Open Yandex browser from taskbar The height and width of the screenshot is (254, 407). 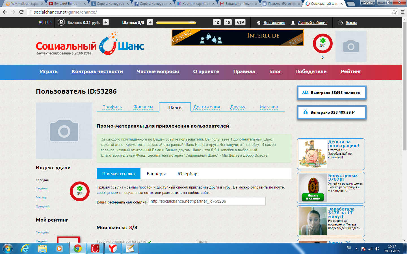click(113, 248)
